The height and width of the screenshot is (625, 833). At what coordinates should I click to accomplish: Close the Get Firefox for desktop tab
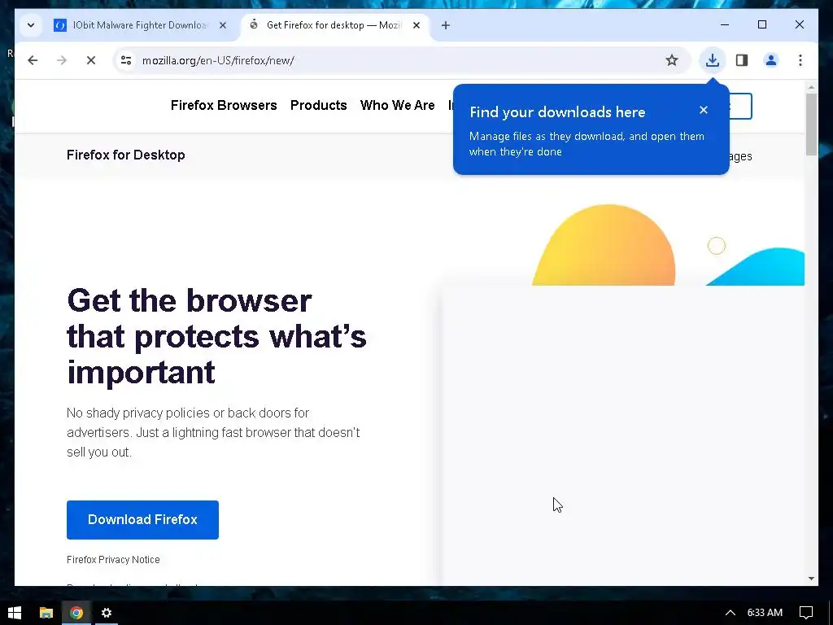416,25
